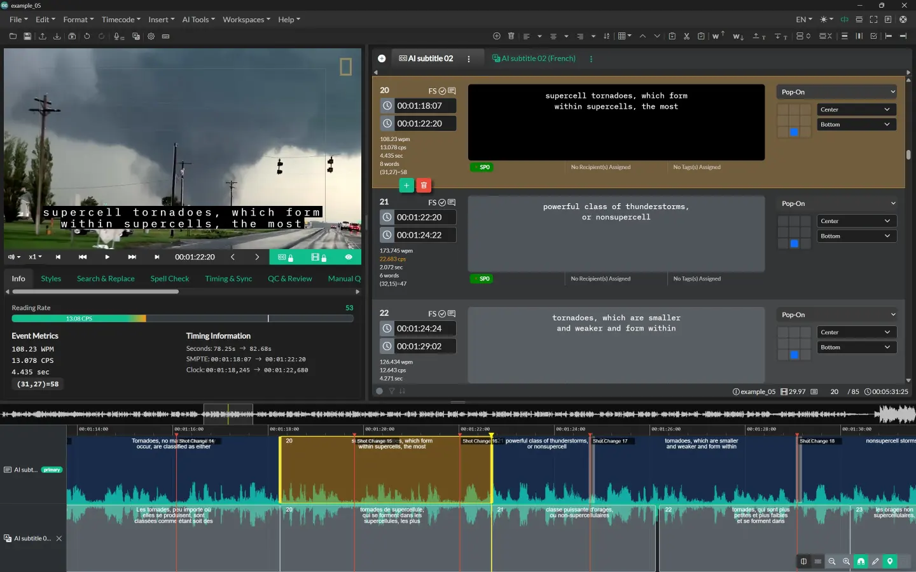The height and width of the screenshot is (572, 916).
Task: Open the AI subtitle 02 tab options menu
Action: (x=469, y=58)
